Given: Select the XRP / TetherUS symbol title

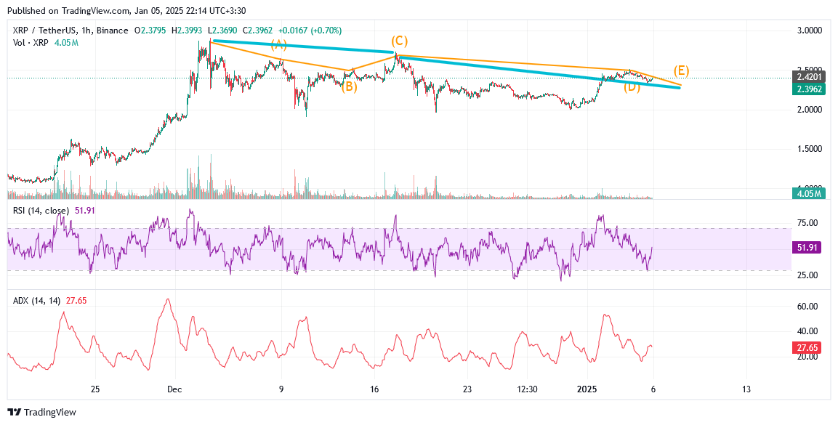Looking at the screenshot, I should pos(45,31).
